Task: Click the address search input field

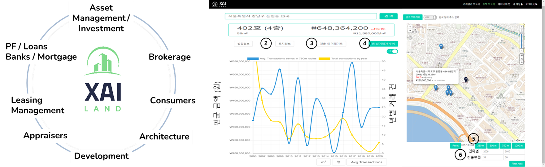Action: click(x=300, y=16)
